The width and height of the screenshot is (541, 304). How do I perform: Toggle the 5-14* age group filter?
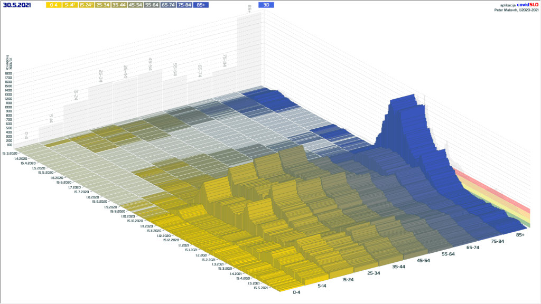tap(70, 5)
